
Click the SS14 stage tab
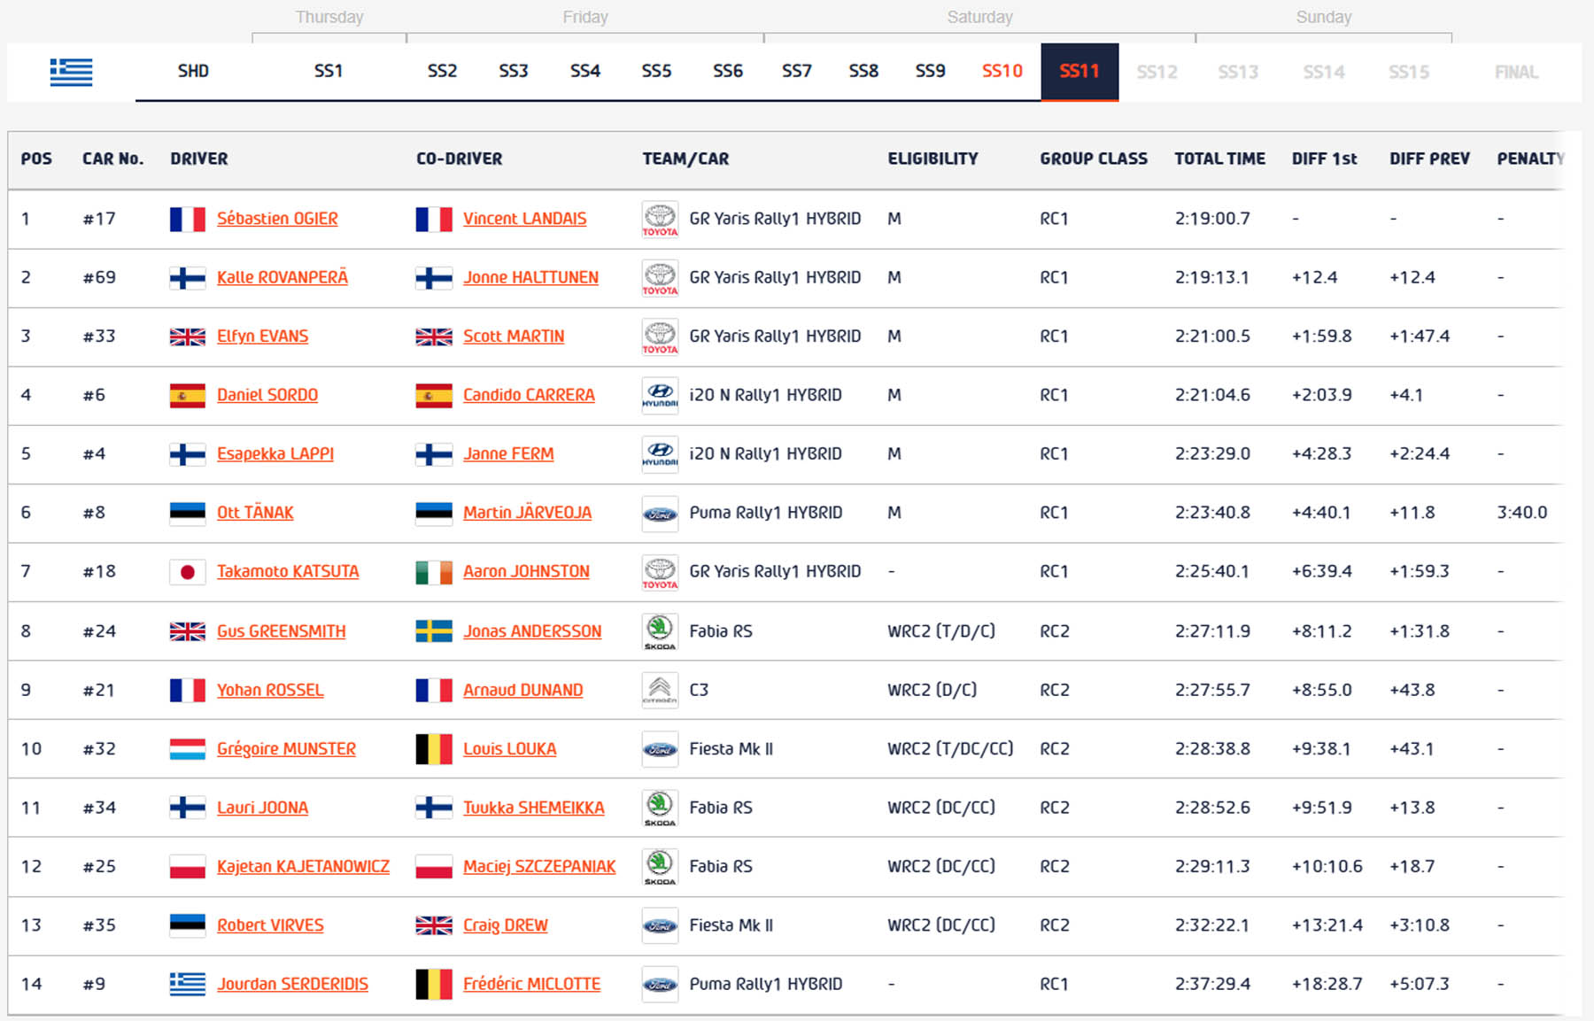[1323, 72]
